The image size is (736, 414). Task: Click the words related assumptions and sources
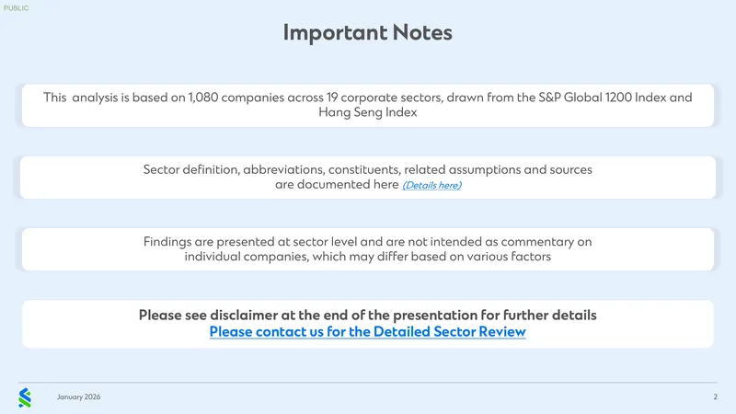(498, 169)
